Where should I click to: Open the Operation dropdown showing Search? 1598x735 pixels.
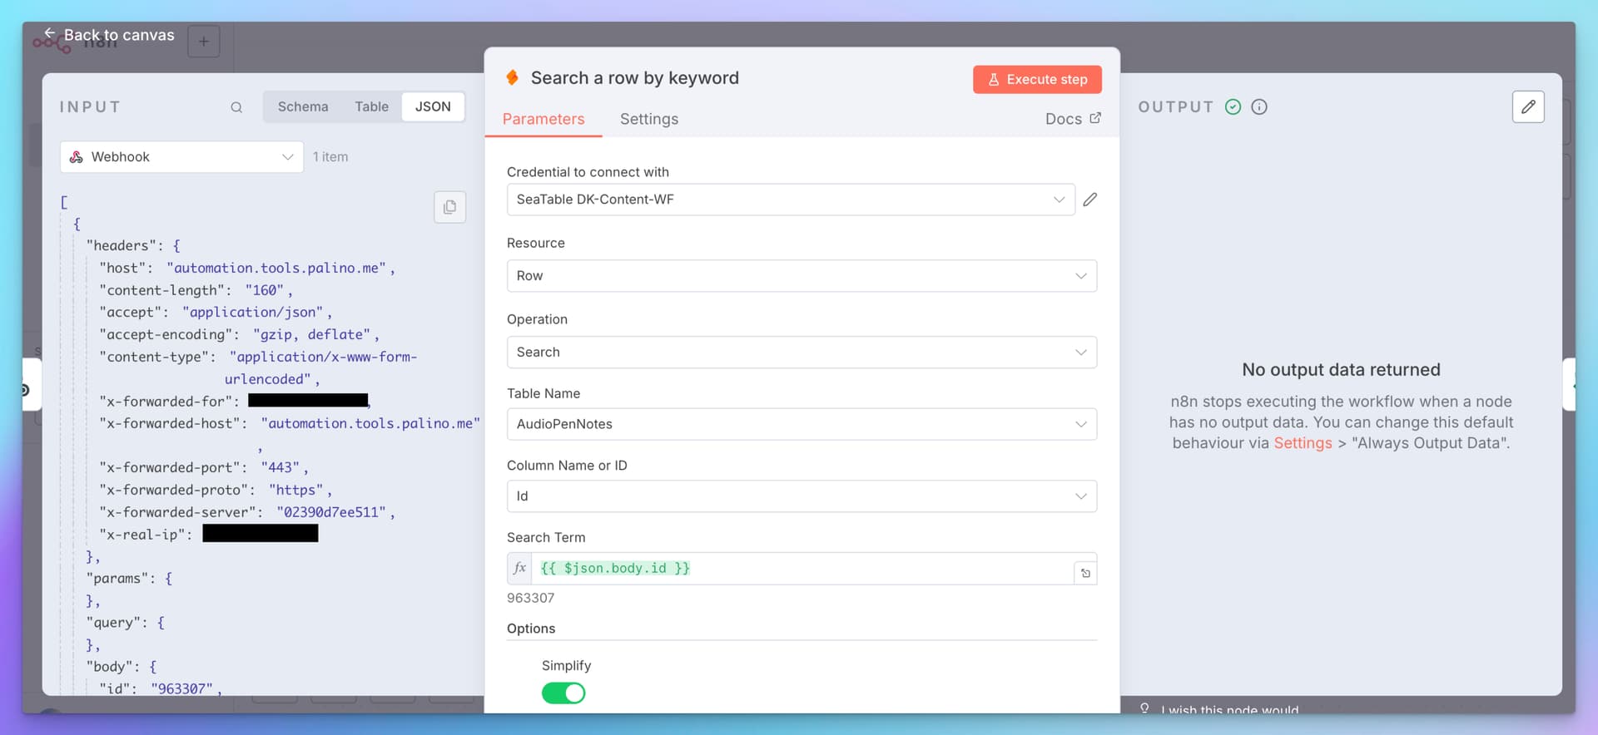coord(801,353)
